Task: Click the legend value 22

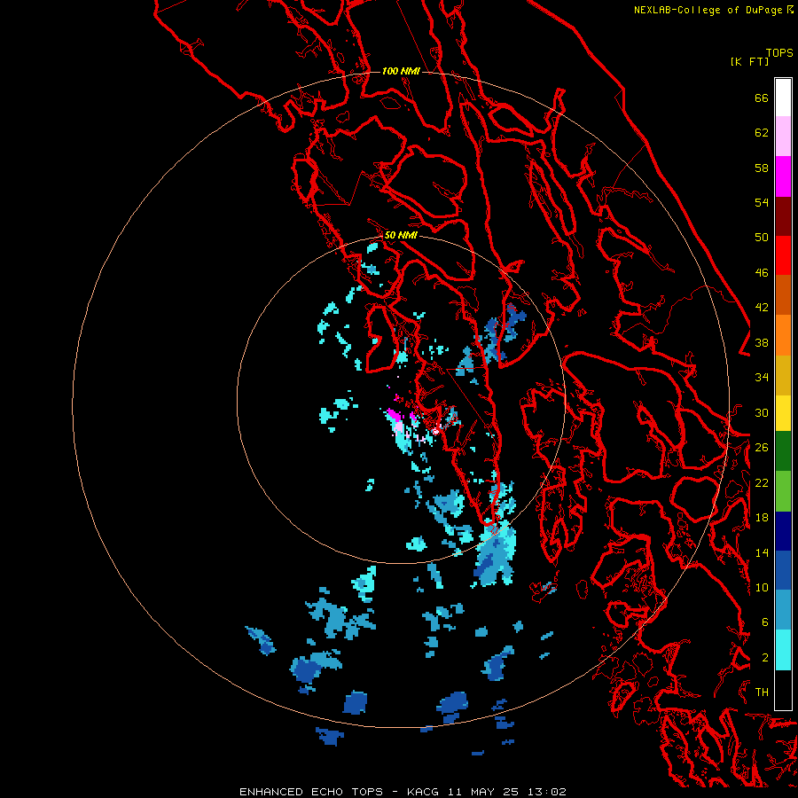Action: (762, 482)
